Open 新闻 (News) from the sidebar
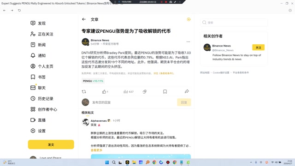This screenshot has height=166, width=295. coord(38,45)
